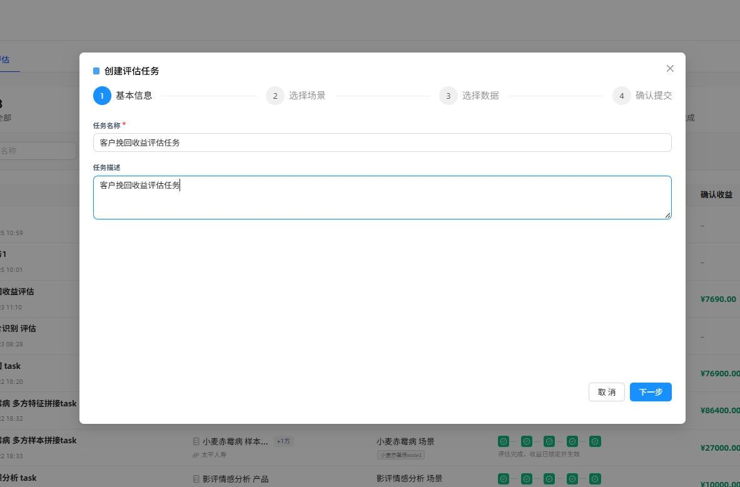Viewport: 740px width, 487px height.
Task: Click the 小麦赤霉病 样本 dataset icon
Action: 196,442
